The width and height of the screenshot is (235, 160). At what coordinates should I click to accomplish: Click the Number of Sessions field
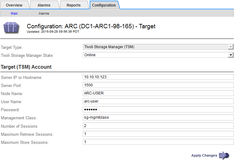click(x=158, y=126)
